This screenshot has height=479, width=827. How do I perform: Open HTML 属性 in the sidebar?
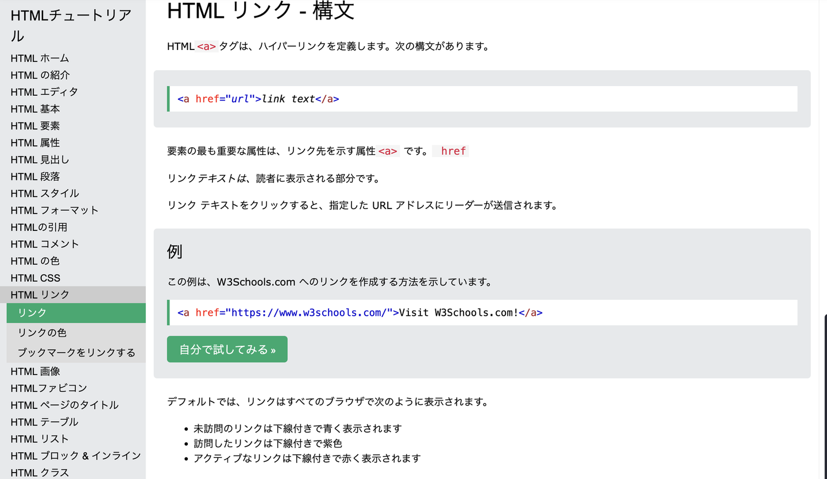tap(35, 142)
